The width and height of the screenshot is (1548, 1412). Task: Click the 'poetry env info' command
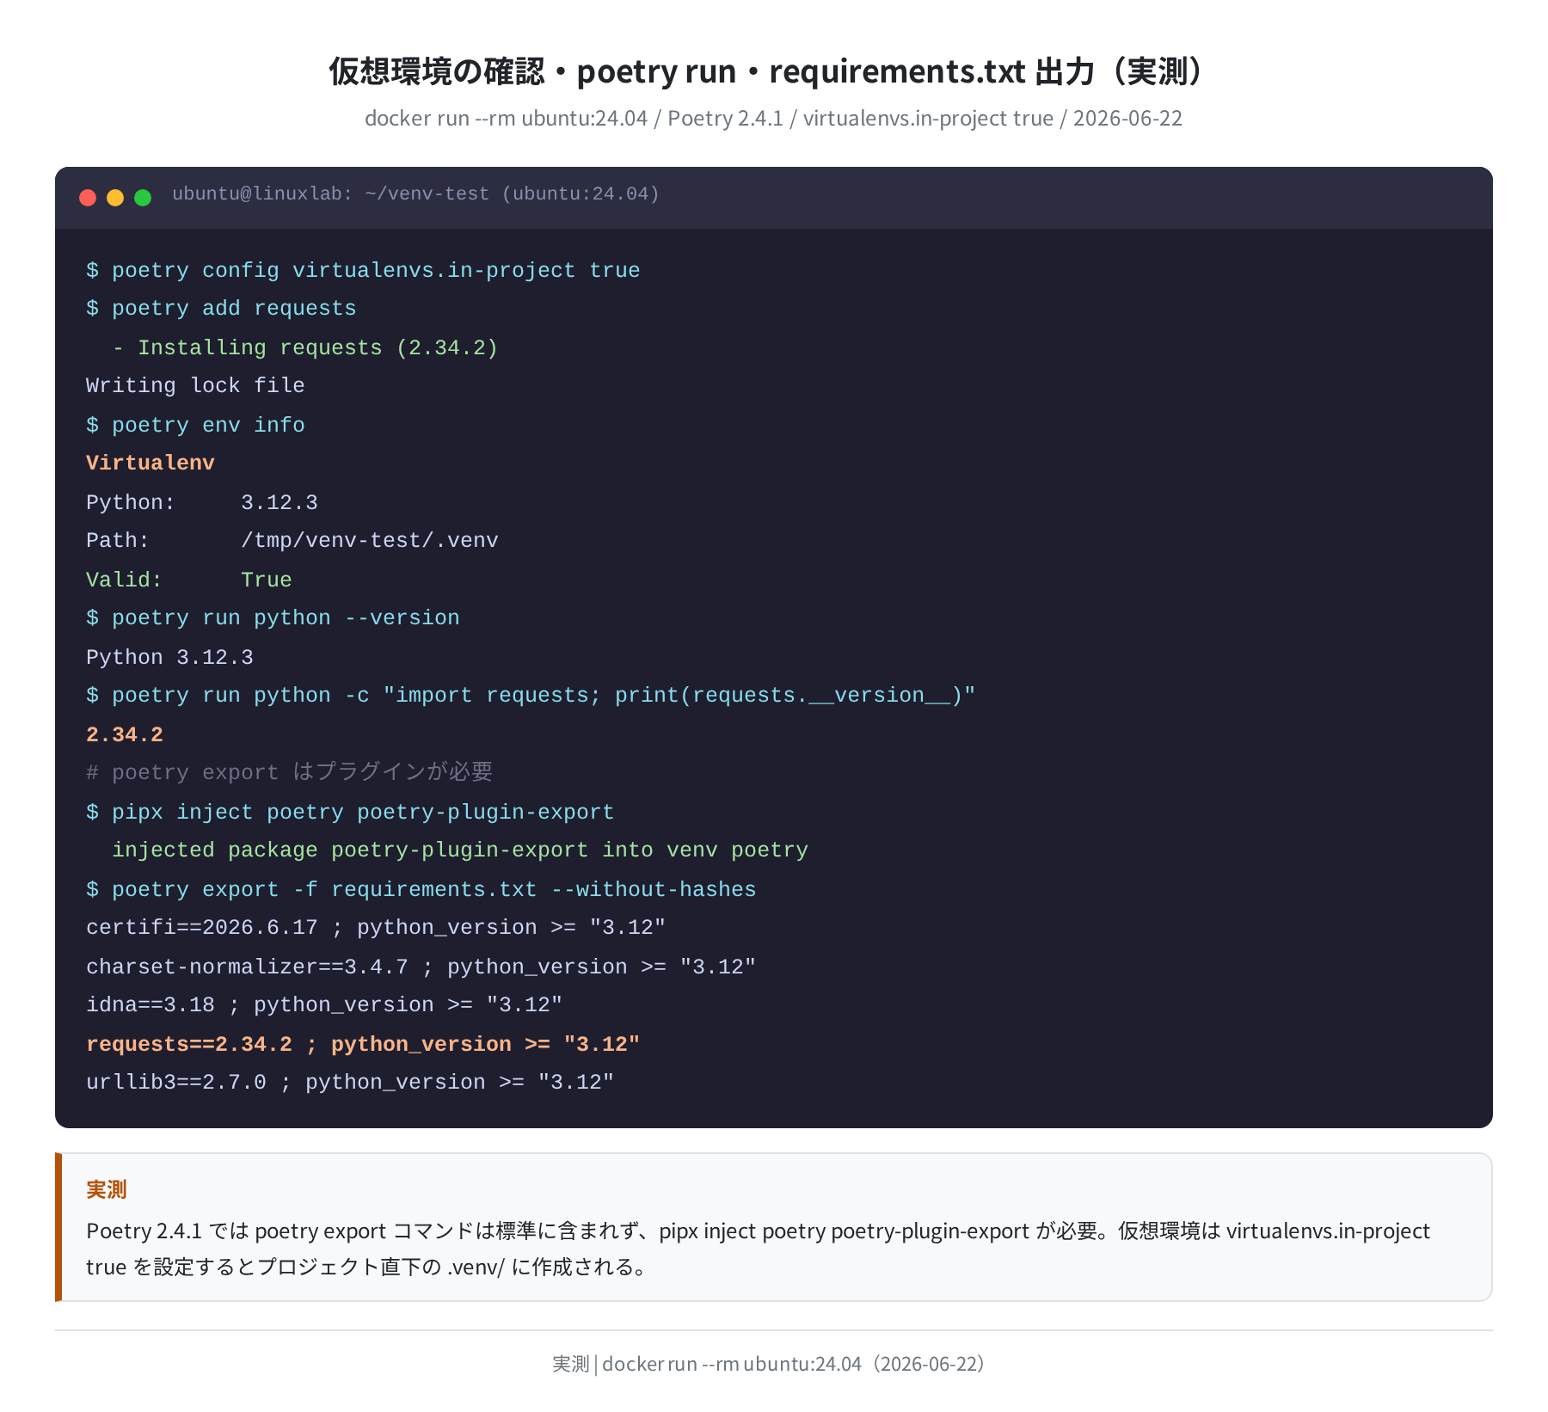click(195, 425)
